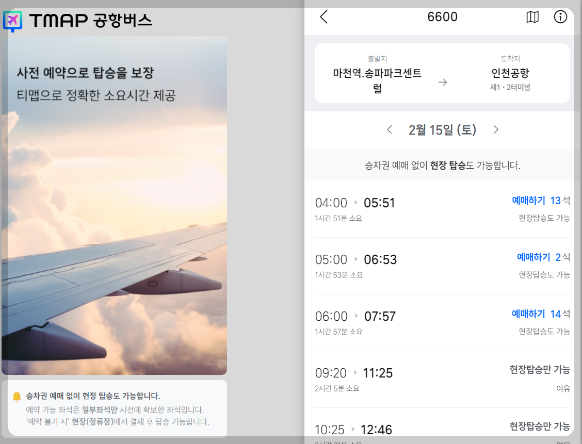Click the TMAP 공항버스 title text
This screenshot has height=444, width=582.
point(91,21)
